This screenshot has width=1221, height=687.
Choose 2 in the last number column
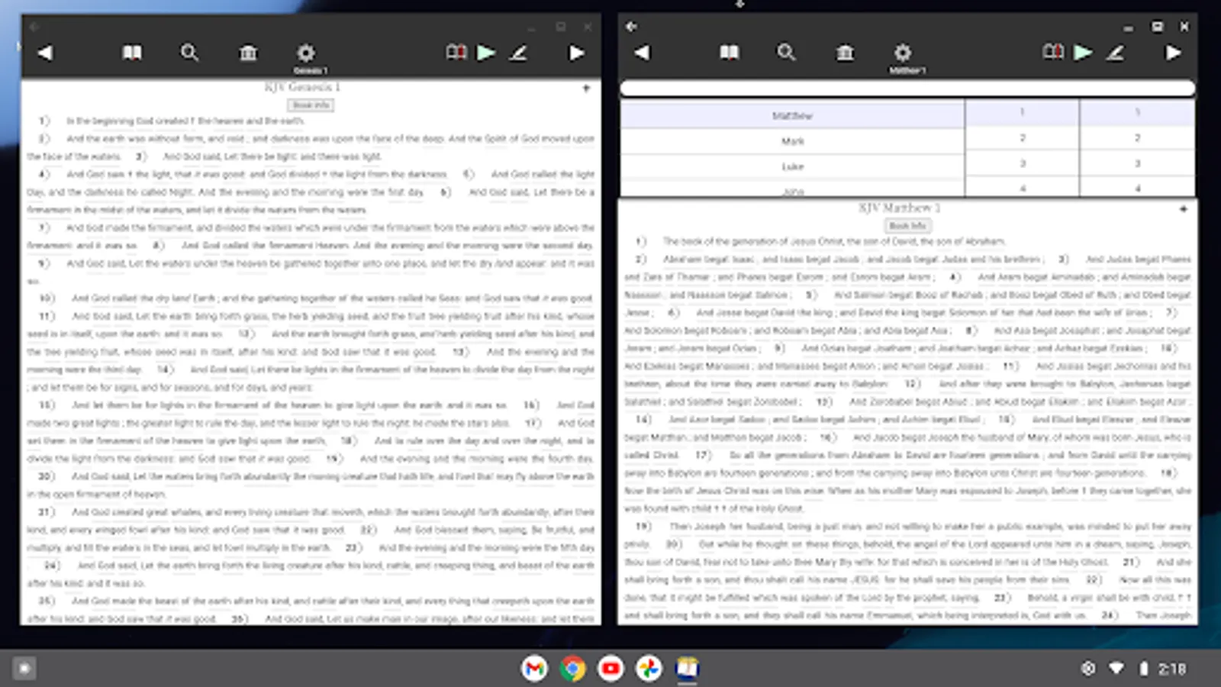pos(1137,138)
